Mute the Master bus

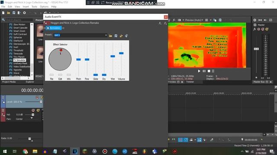coord(263,29)
